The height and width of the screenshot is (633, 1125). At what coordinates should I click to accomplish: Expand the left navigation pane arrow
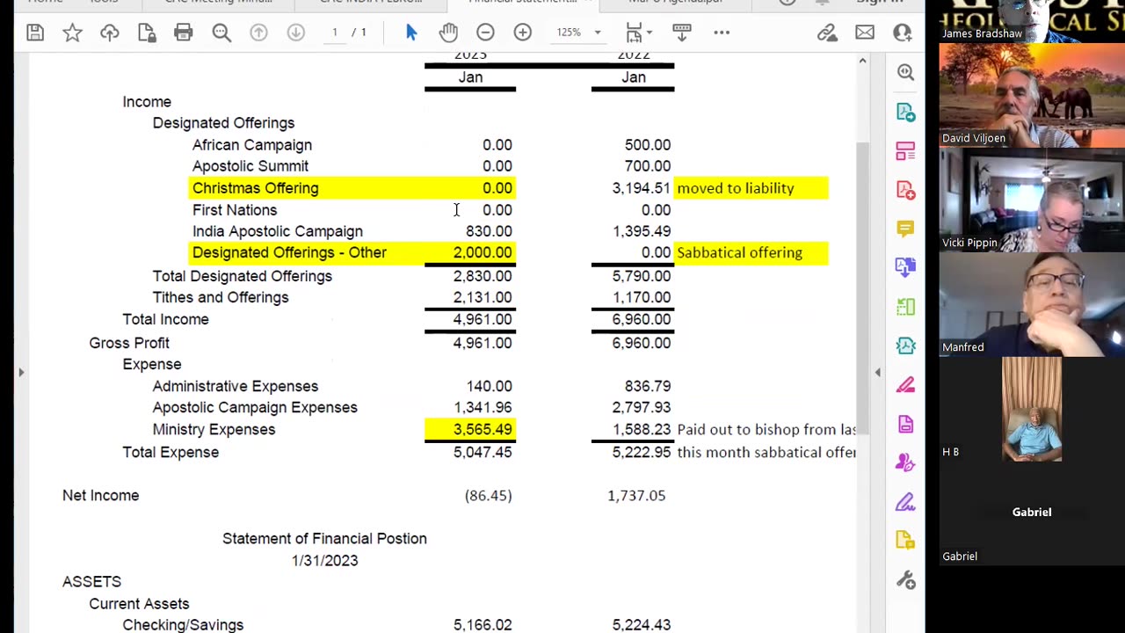21,372
